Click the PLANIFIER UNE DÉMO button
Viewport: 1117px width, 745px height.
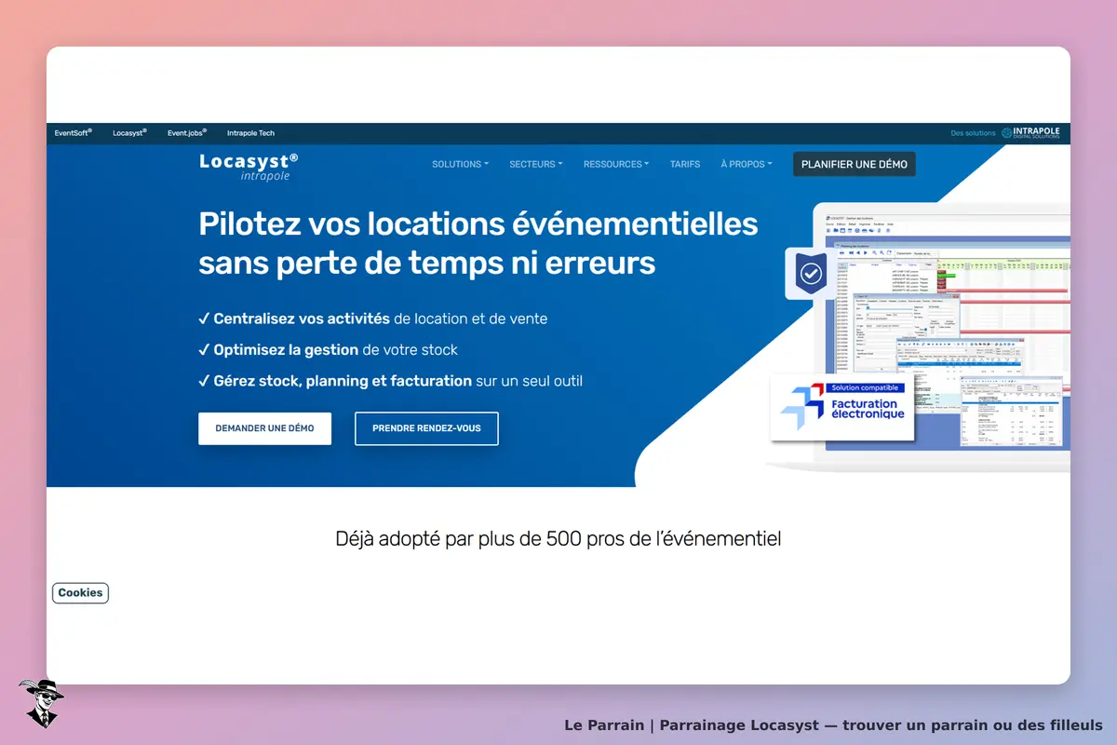[855, 164]
